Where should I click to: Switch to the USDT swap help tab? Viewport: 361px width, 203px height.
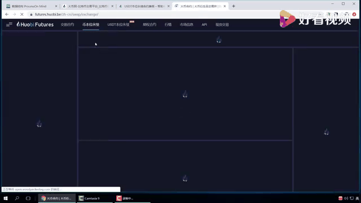(x=143, y=6)
